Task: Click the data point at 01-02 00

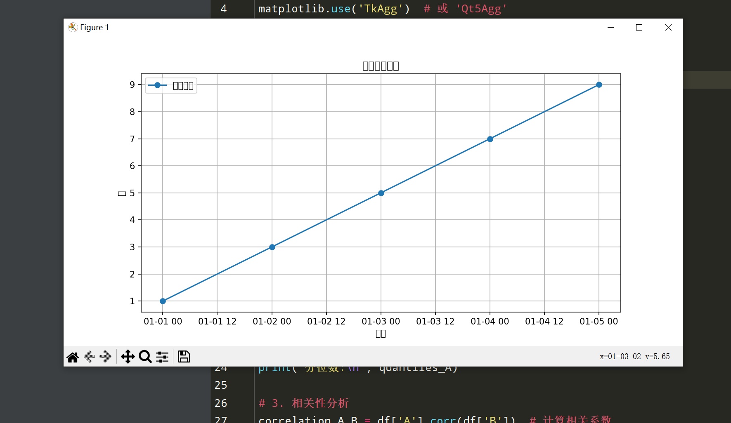Action: pyautogui.click(x=272, y=247)
